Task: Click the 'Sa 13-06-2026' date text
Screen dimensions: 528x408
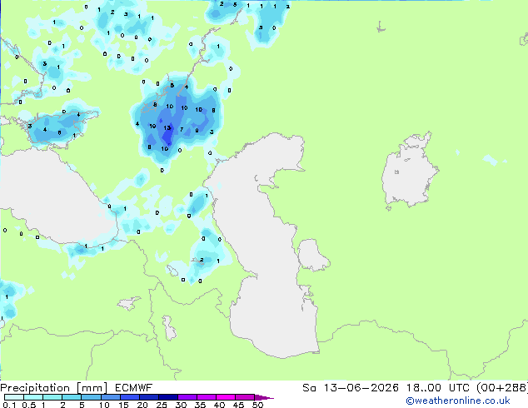Action: tap(351, 388)
